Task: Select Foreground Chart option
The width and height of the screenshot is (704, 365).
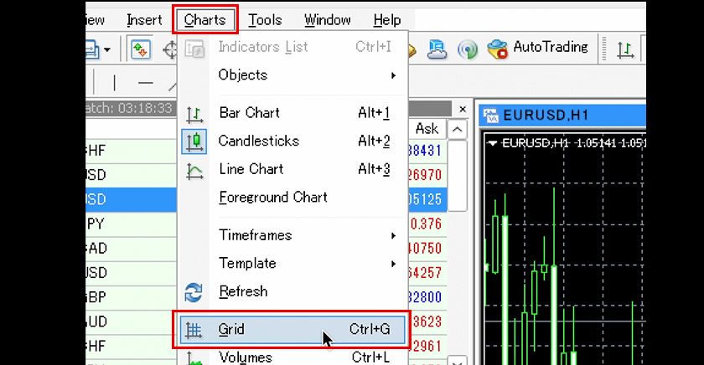Action: 292,198
